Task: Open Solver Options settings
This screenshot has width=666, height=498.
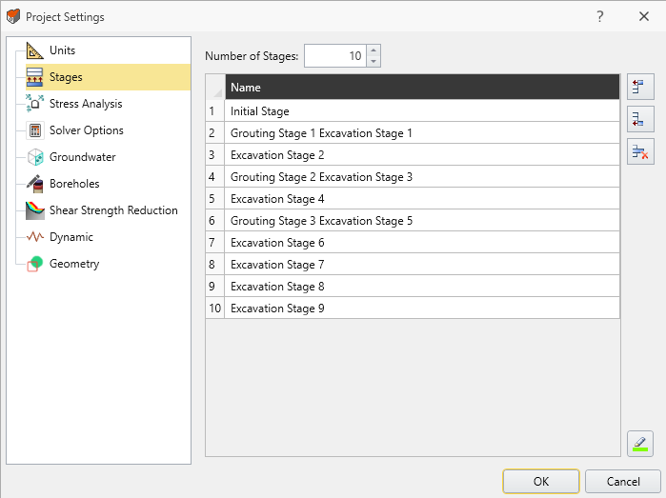Action: [x=86, y=130]
